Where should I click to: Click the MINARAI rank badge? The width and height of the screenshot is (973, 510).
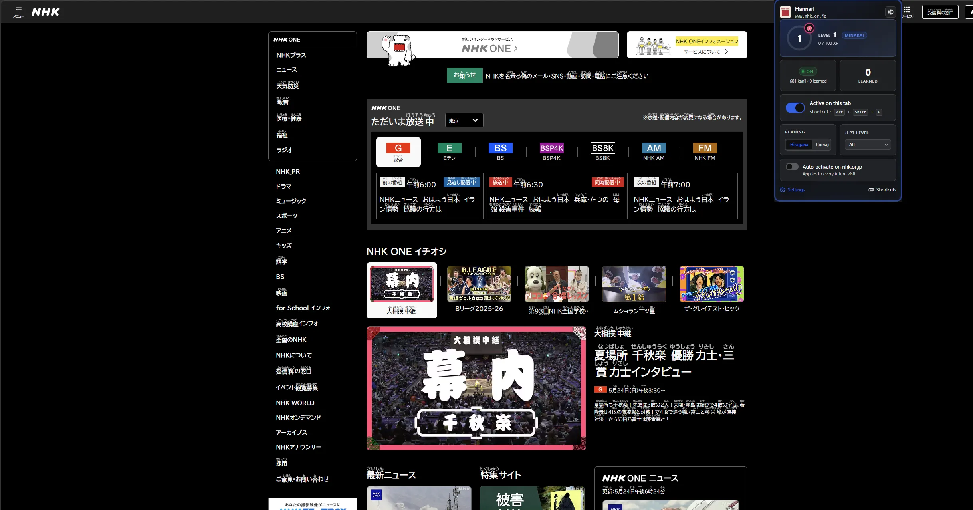854,35
